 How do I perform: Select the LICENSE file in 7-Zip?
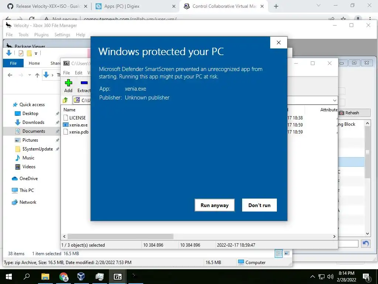click(75, 118)
